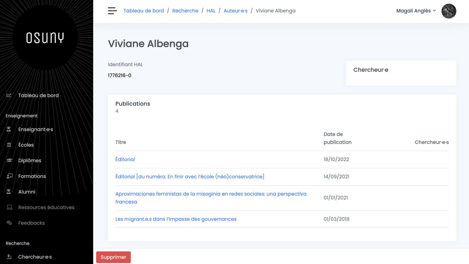This screenshot has width=469, height=264.
Task: Click the Alumni sidebar icon
Action: coord(9,192)
